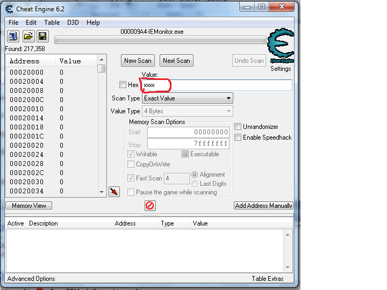Click the Cheat Engine title bar gear icon
The height and width of the screenshot is (290, 387).
click(x=9, y=9)
